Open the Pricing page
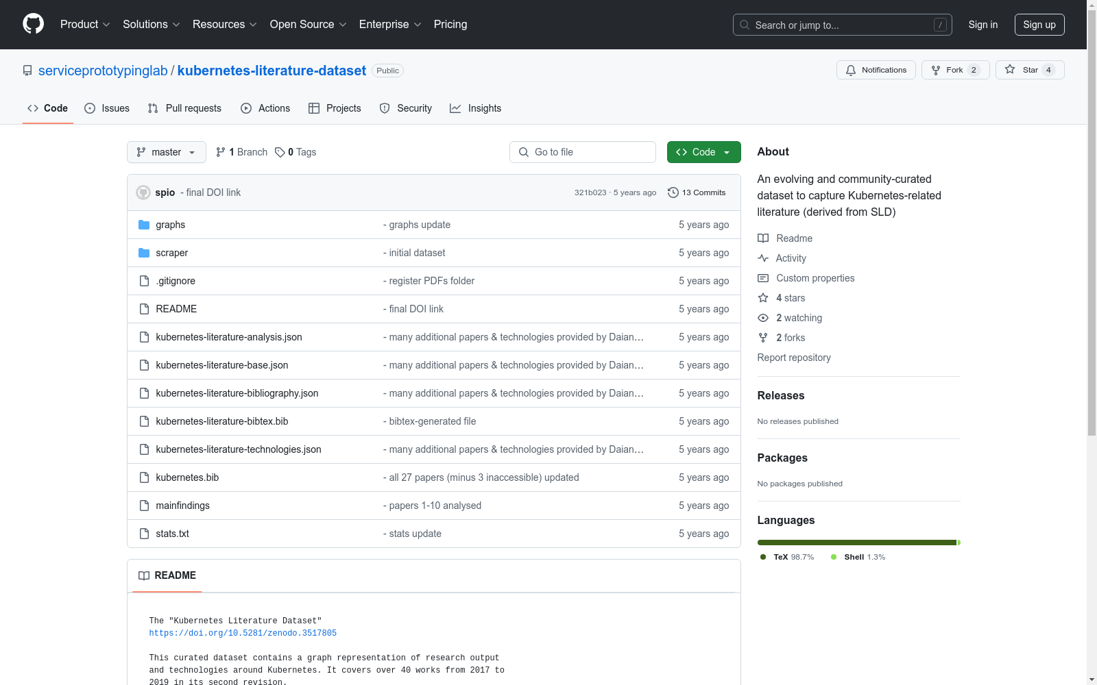Image resolution: width=1097 pixels, height=685 pixels. click(450, 25)
